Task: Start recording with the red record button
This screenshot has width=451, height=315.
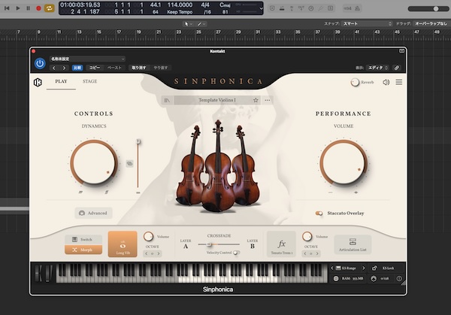Action: [x=38, y=8]
